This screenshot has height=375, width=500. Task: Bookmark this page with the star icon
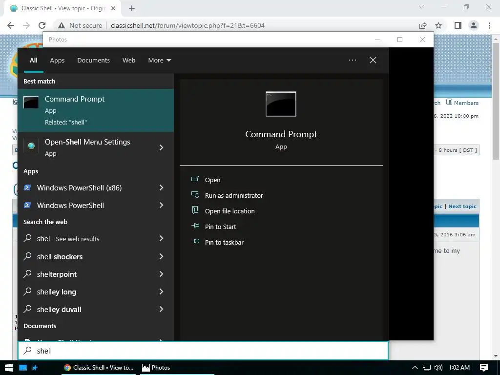pos(439,25)
